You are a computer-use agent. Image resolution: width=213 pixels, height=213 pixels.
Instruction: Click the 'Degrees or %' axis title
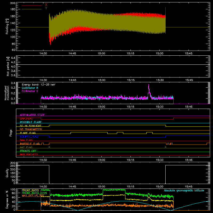point(7,199)
